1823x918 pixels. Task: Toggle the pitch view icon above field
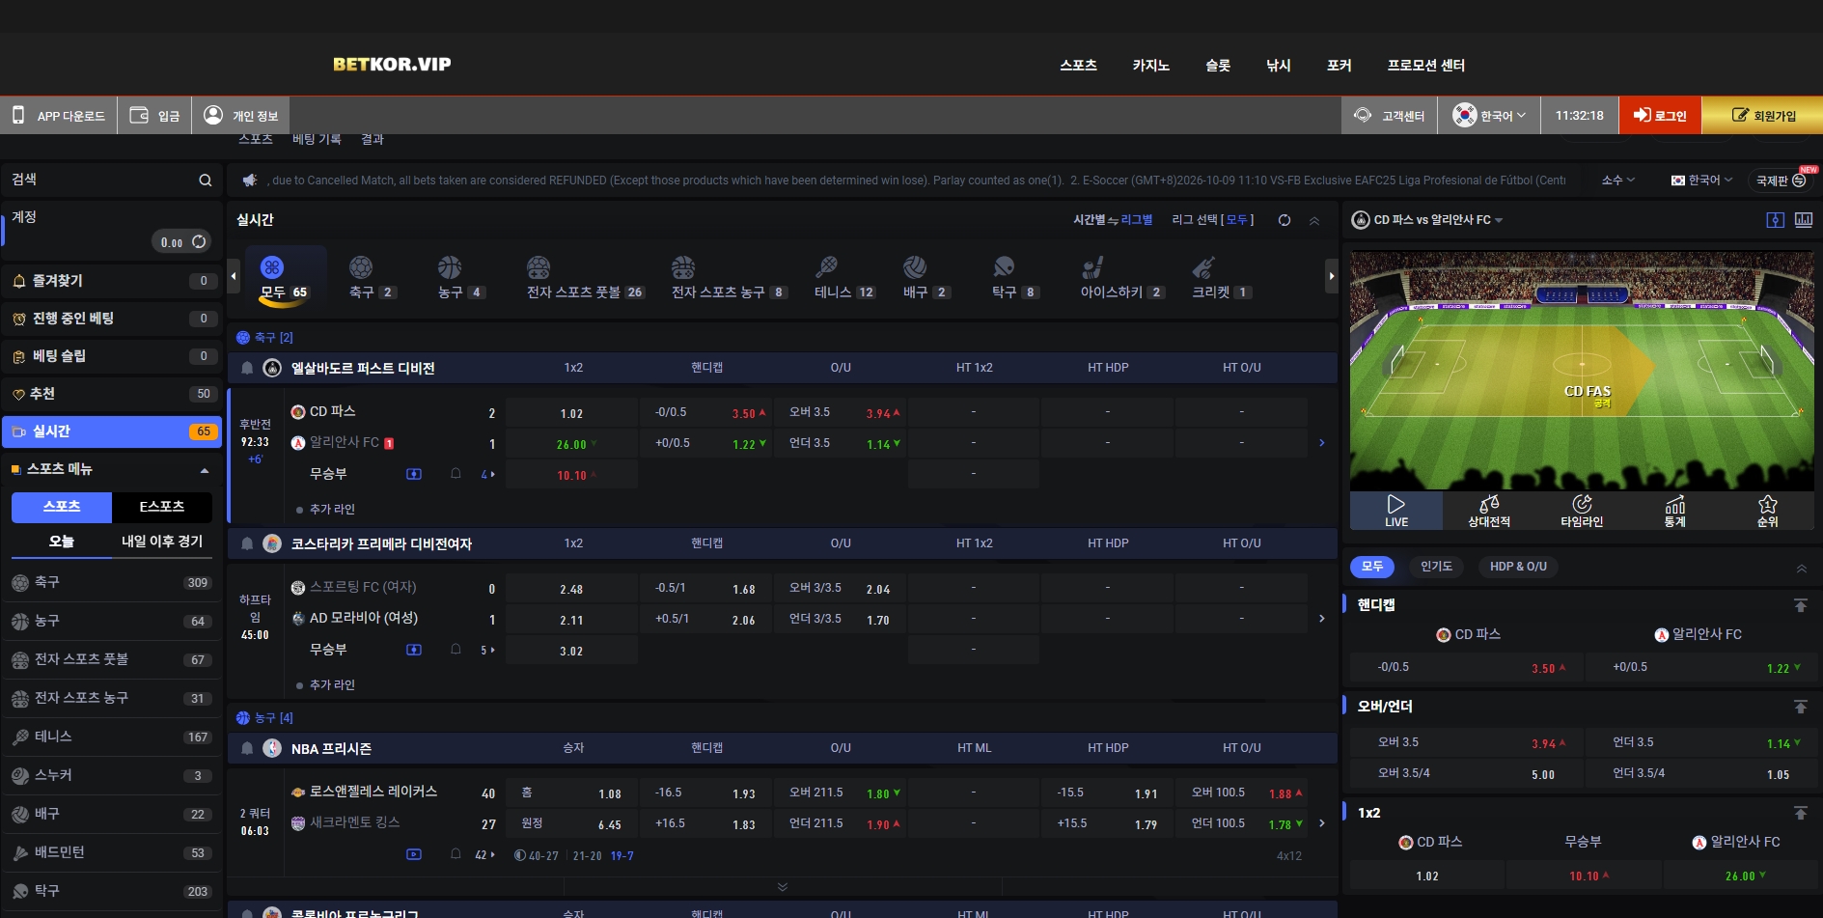coord(1775,220)
